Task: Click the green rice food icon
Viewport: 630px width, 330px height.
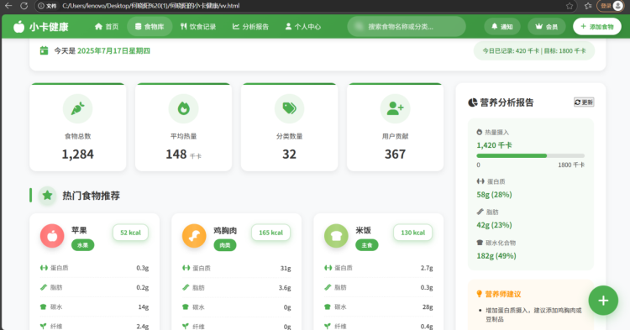Action: tap(336, 236)
